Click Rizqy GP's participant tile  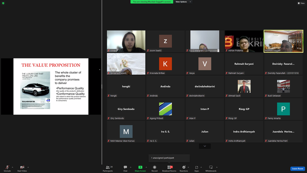pyautogui.click(x=244, y=109)
